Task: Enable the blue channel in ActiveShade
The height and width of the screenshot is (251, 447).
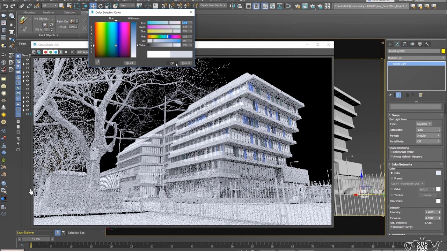Action: tap(56, 52)
